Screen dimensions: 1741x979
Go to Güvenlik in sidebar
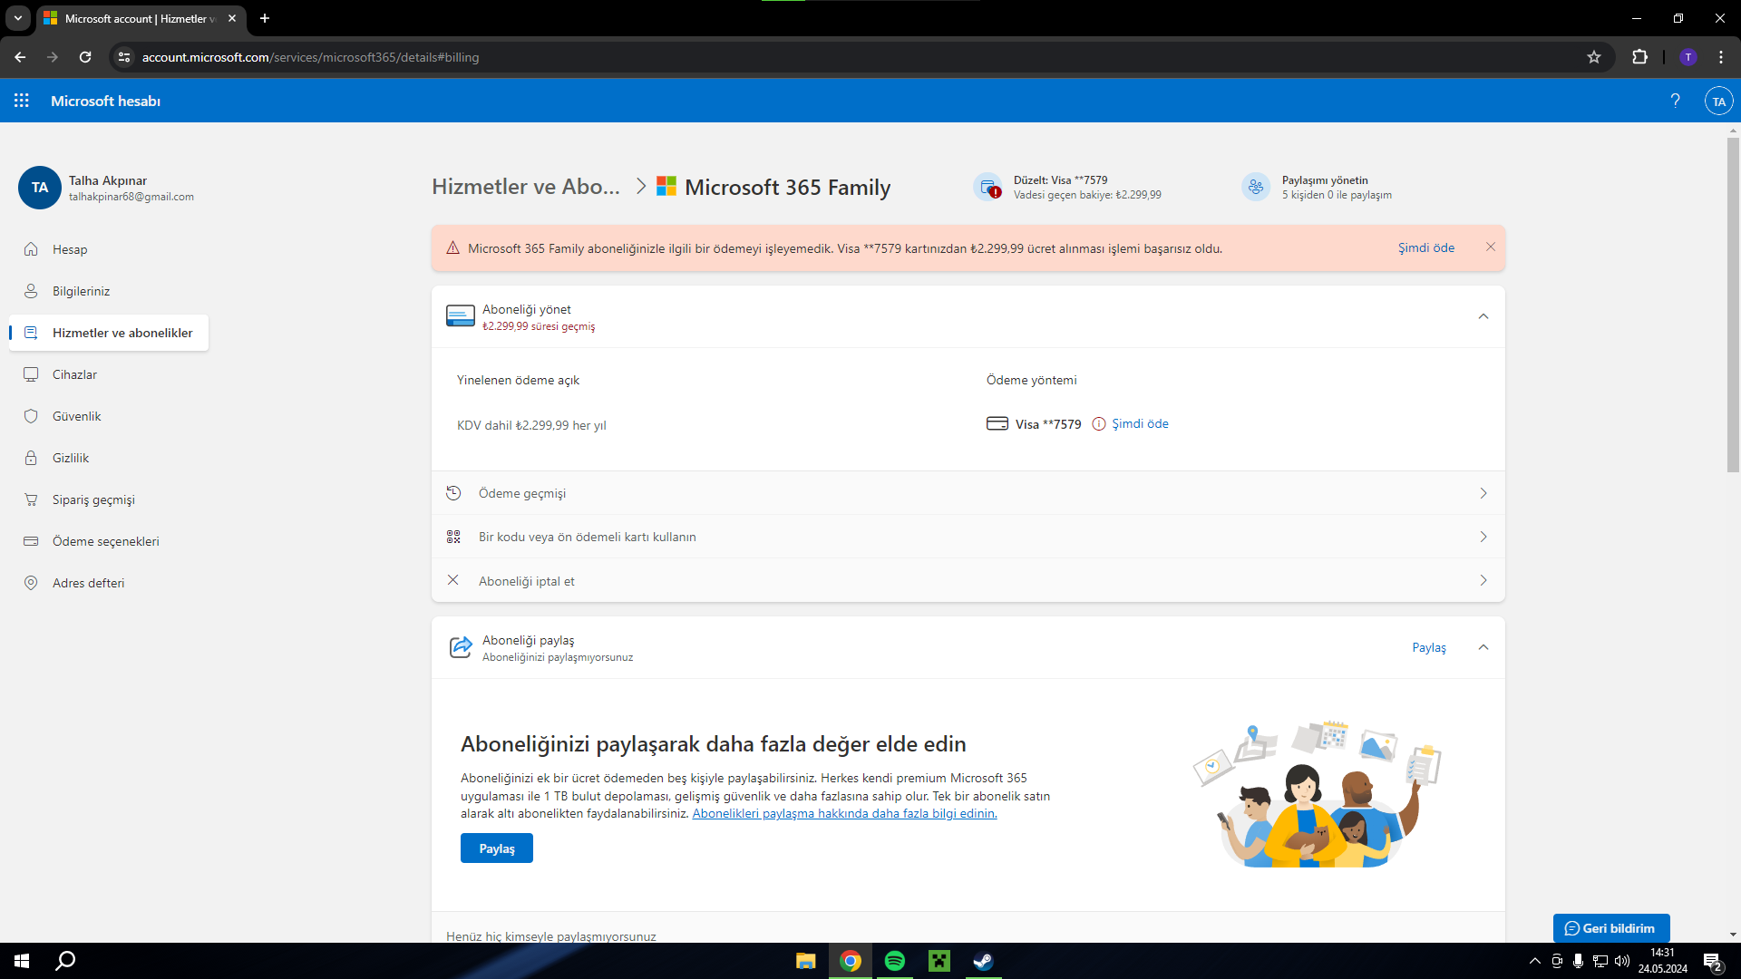[x=76, y=416]
